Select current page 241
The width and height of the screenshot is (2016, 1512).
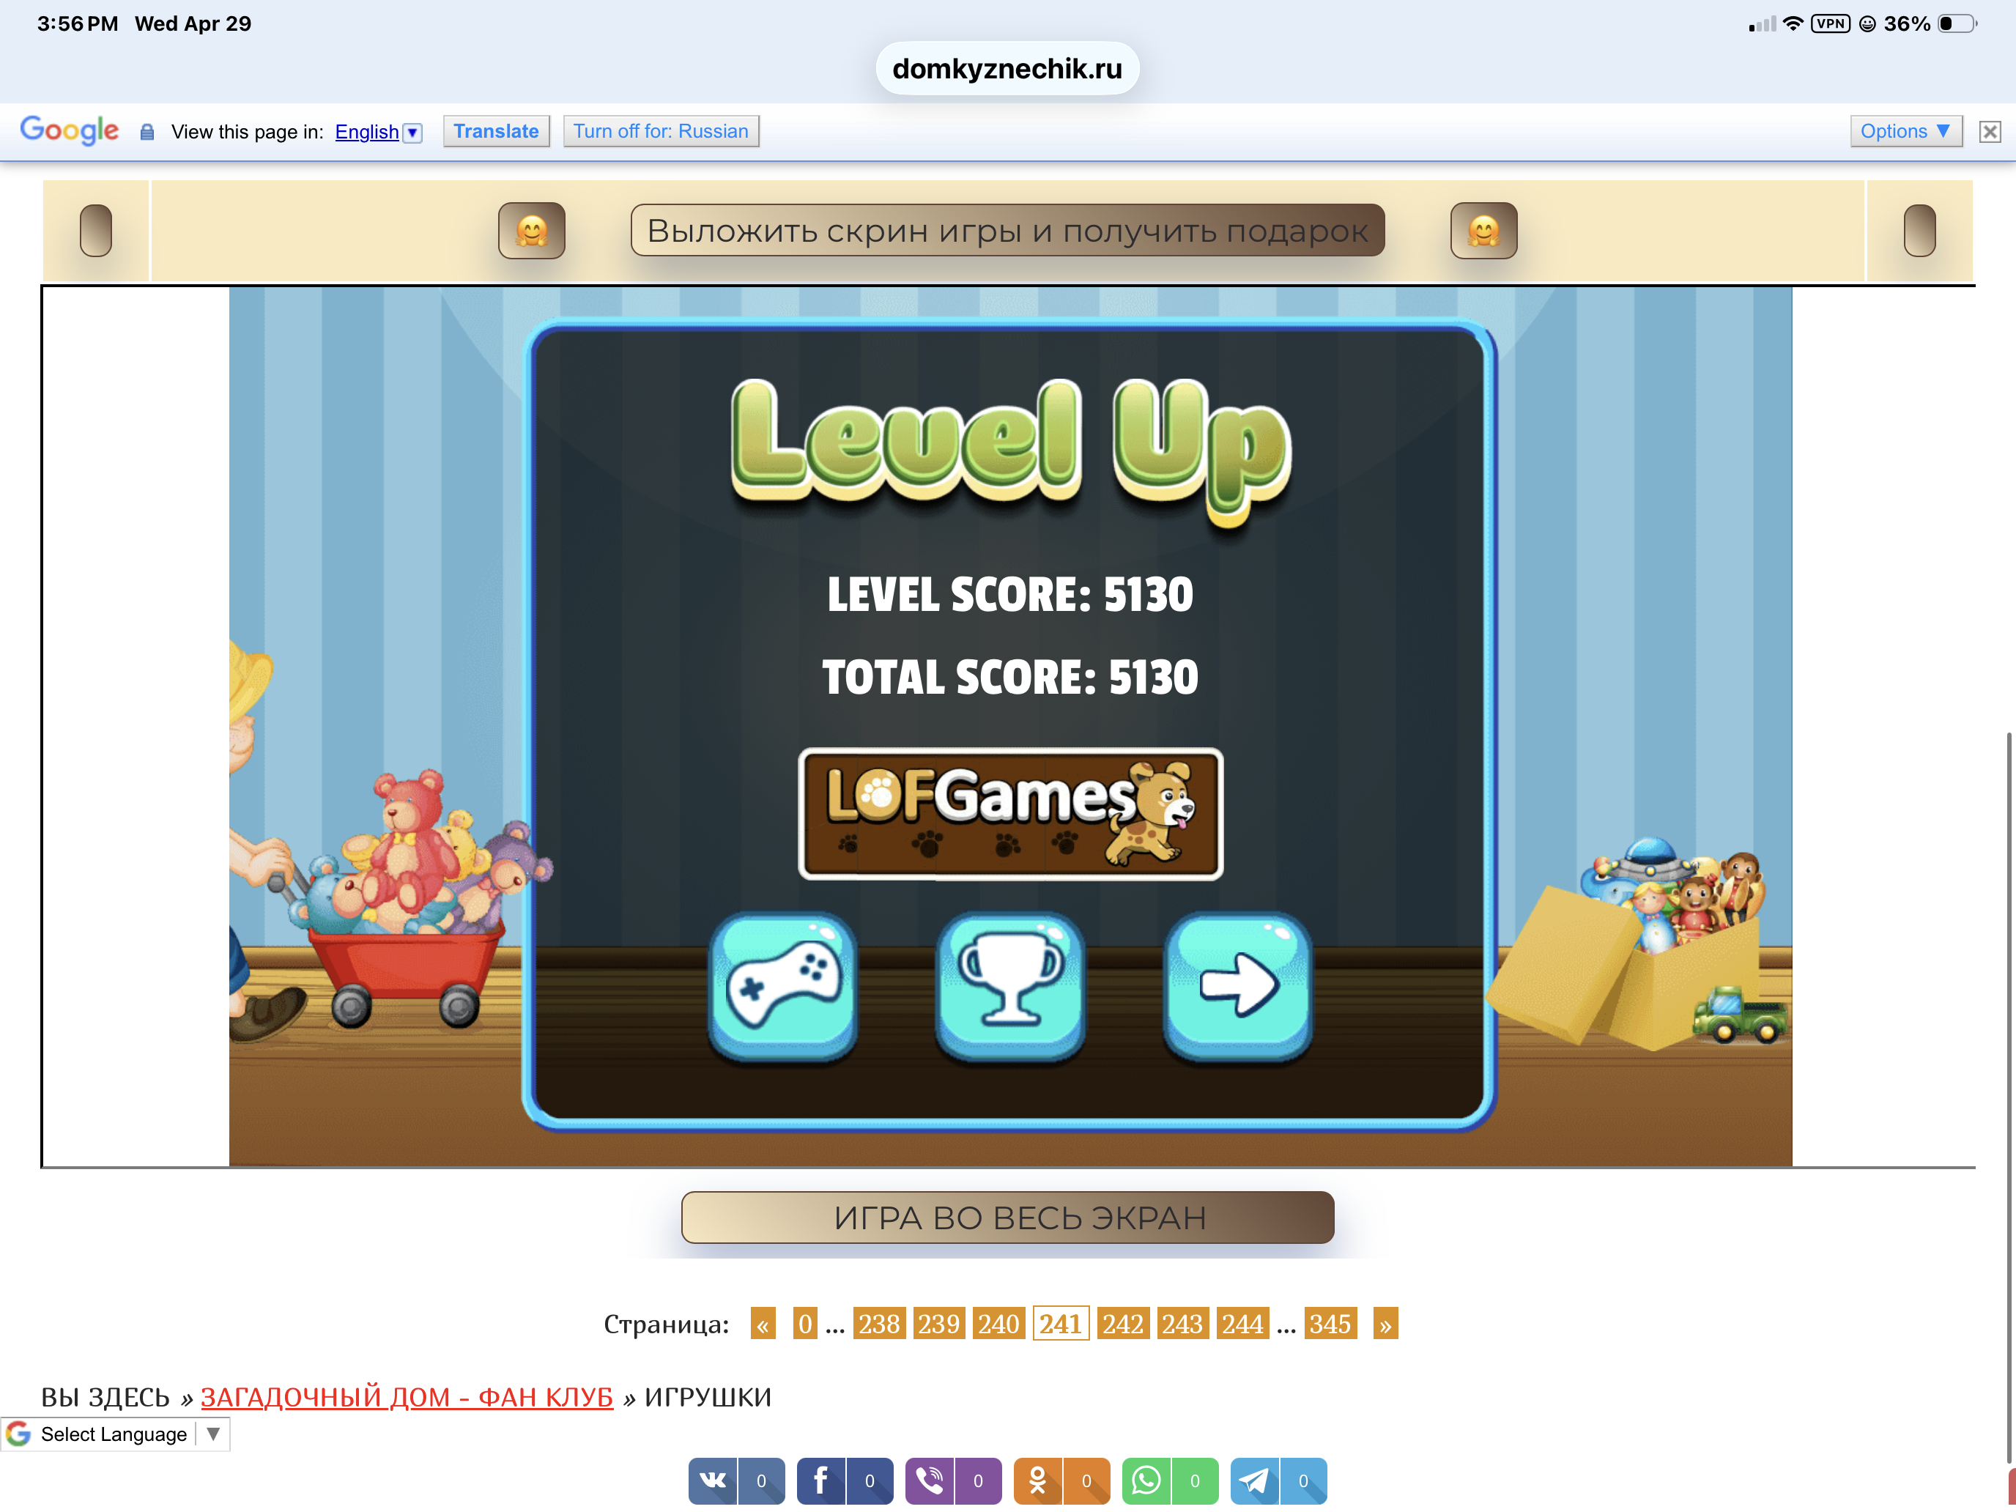click(x=1061, y=1324)
